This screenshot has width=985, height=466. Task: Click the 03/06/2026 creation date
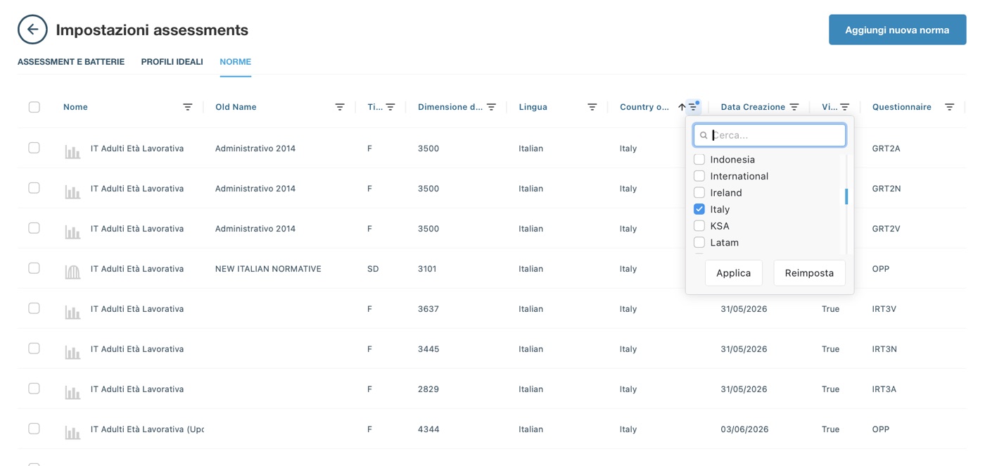(744, 429)
